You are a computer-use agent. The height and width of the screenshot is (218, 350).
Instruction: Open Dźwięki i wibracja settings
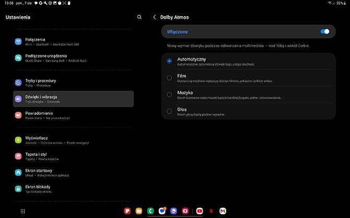[73, 99]
